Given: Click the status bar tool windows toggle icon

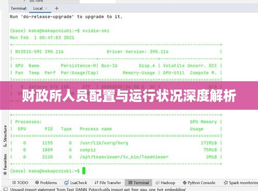Looking at the screenshot, I should pyautogui.click(x=6, y=189).
